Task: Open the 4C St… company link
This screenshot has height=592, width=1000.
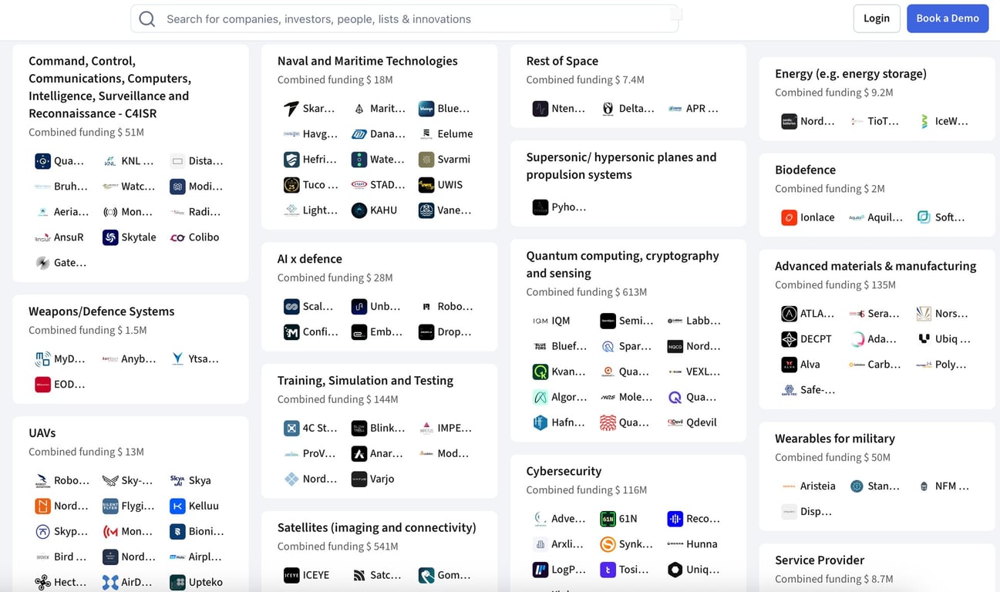Action: [320, 428]
